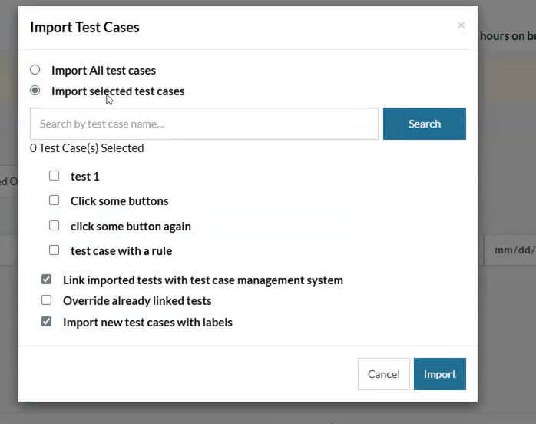The width and height of the screenshot is (536, 424).
Task: Click the 'test case with a rule' label text
Action: [121, 250]
